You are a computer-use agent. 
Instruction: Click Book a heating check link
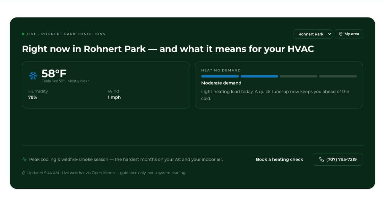click(279, 159)
